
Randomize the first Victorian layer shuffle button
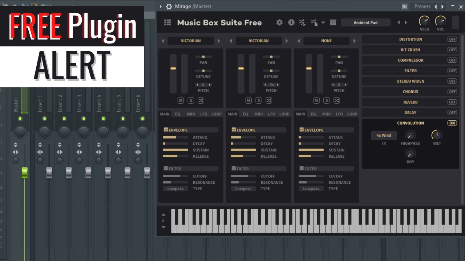coord(201,100)
